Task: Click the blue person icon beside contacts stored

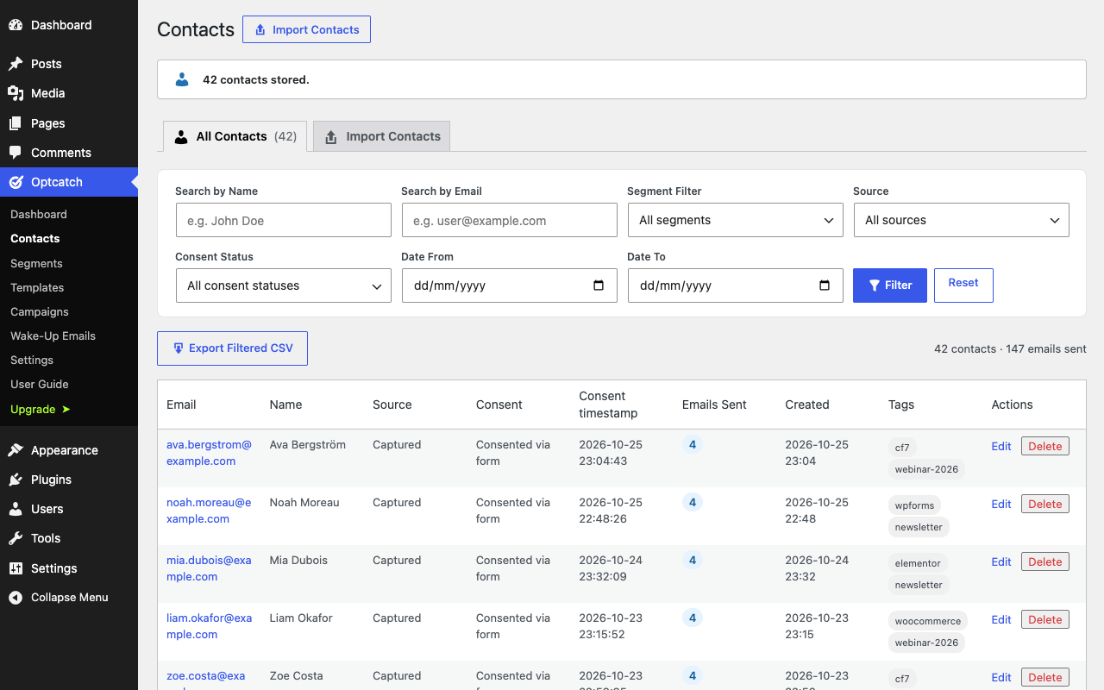Action: (x=182, y=79)
